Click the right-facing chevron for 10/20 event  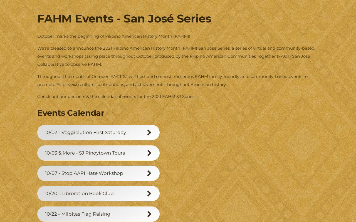pos(149,193)
